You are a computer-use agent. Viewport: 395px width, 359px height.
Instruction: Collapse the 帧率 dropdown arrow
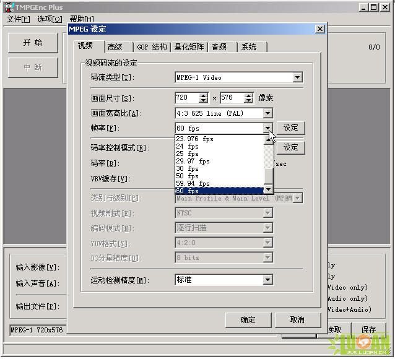click(268, 128)
